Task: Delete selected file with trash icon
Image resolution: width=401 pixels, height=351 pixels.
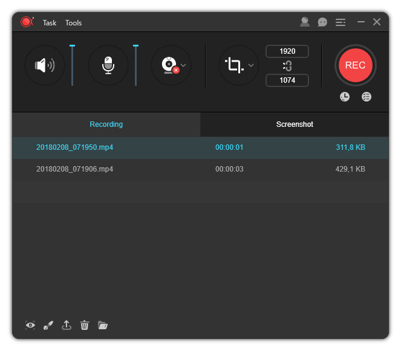Action: [85, 325]
